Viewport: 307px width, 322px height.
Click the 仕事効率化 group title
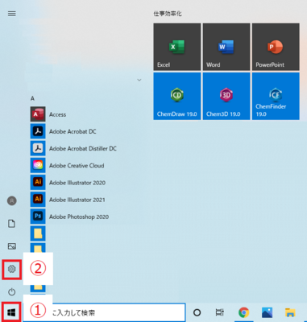[168, 14]
